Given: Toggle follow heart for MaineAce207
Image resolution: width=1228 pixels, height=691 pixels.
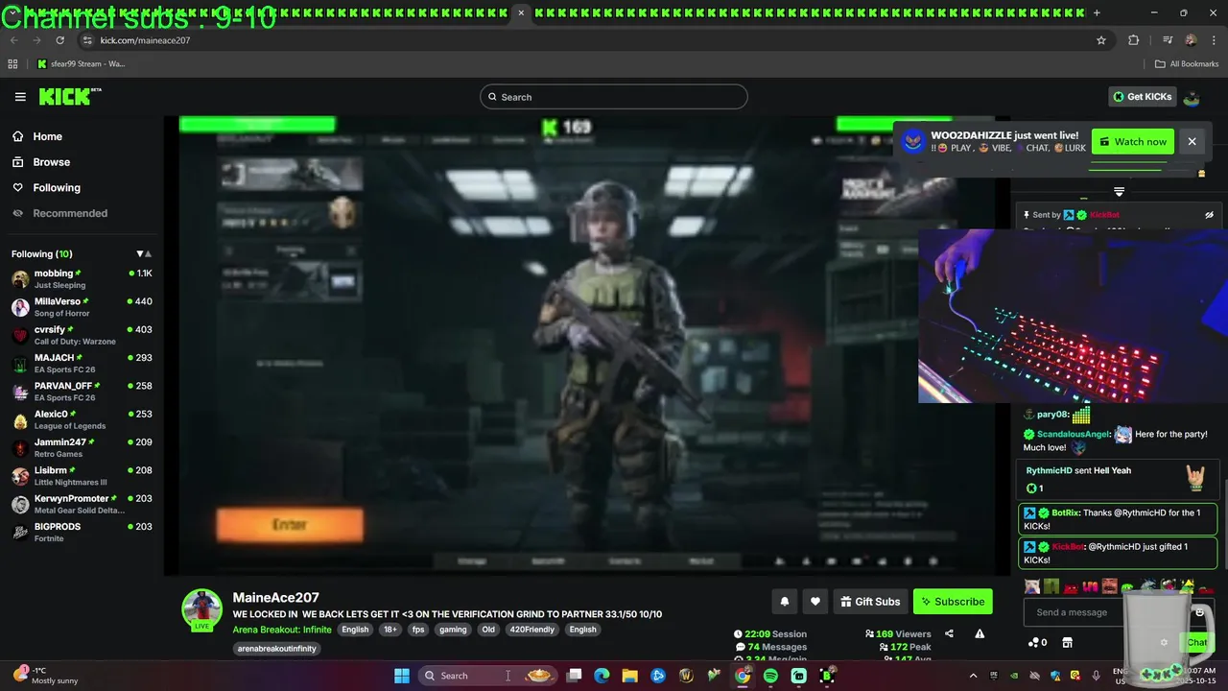Looking at the screenshot, I should point(815,602).
